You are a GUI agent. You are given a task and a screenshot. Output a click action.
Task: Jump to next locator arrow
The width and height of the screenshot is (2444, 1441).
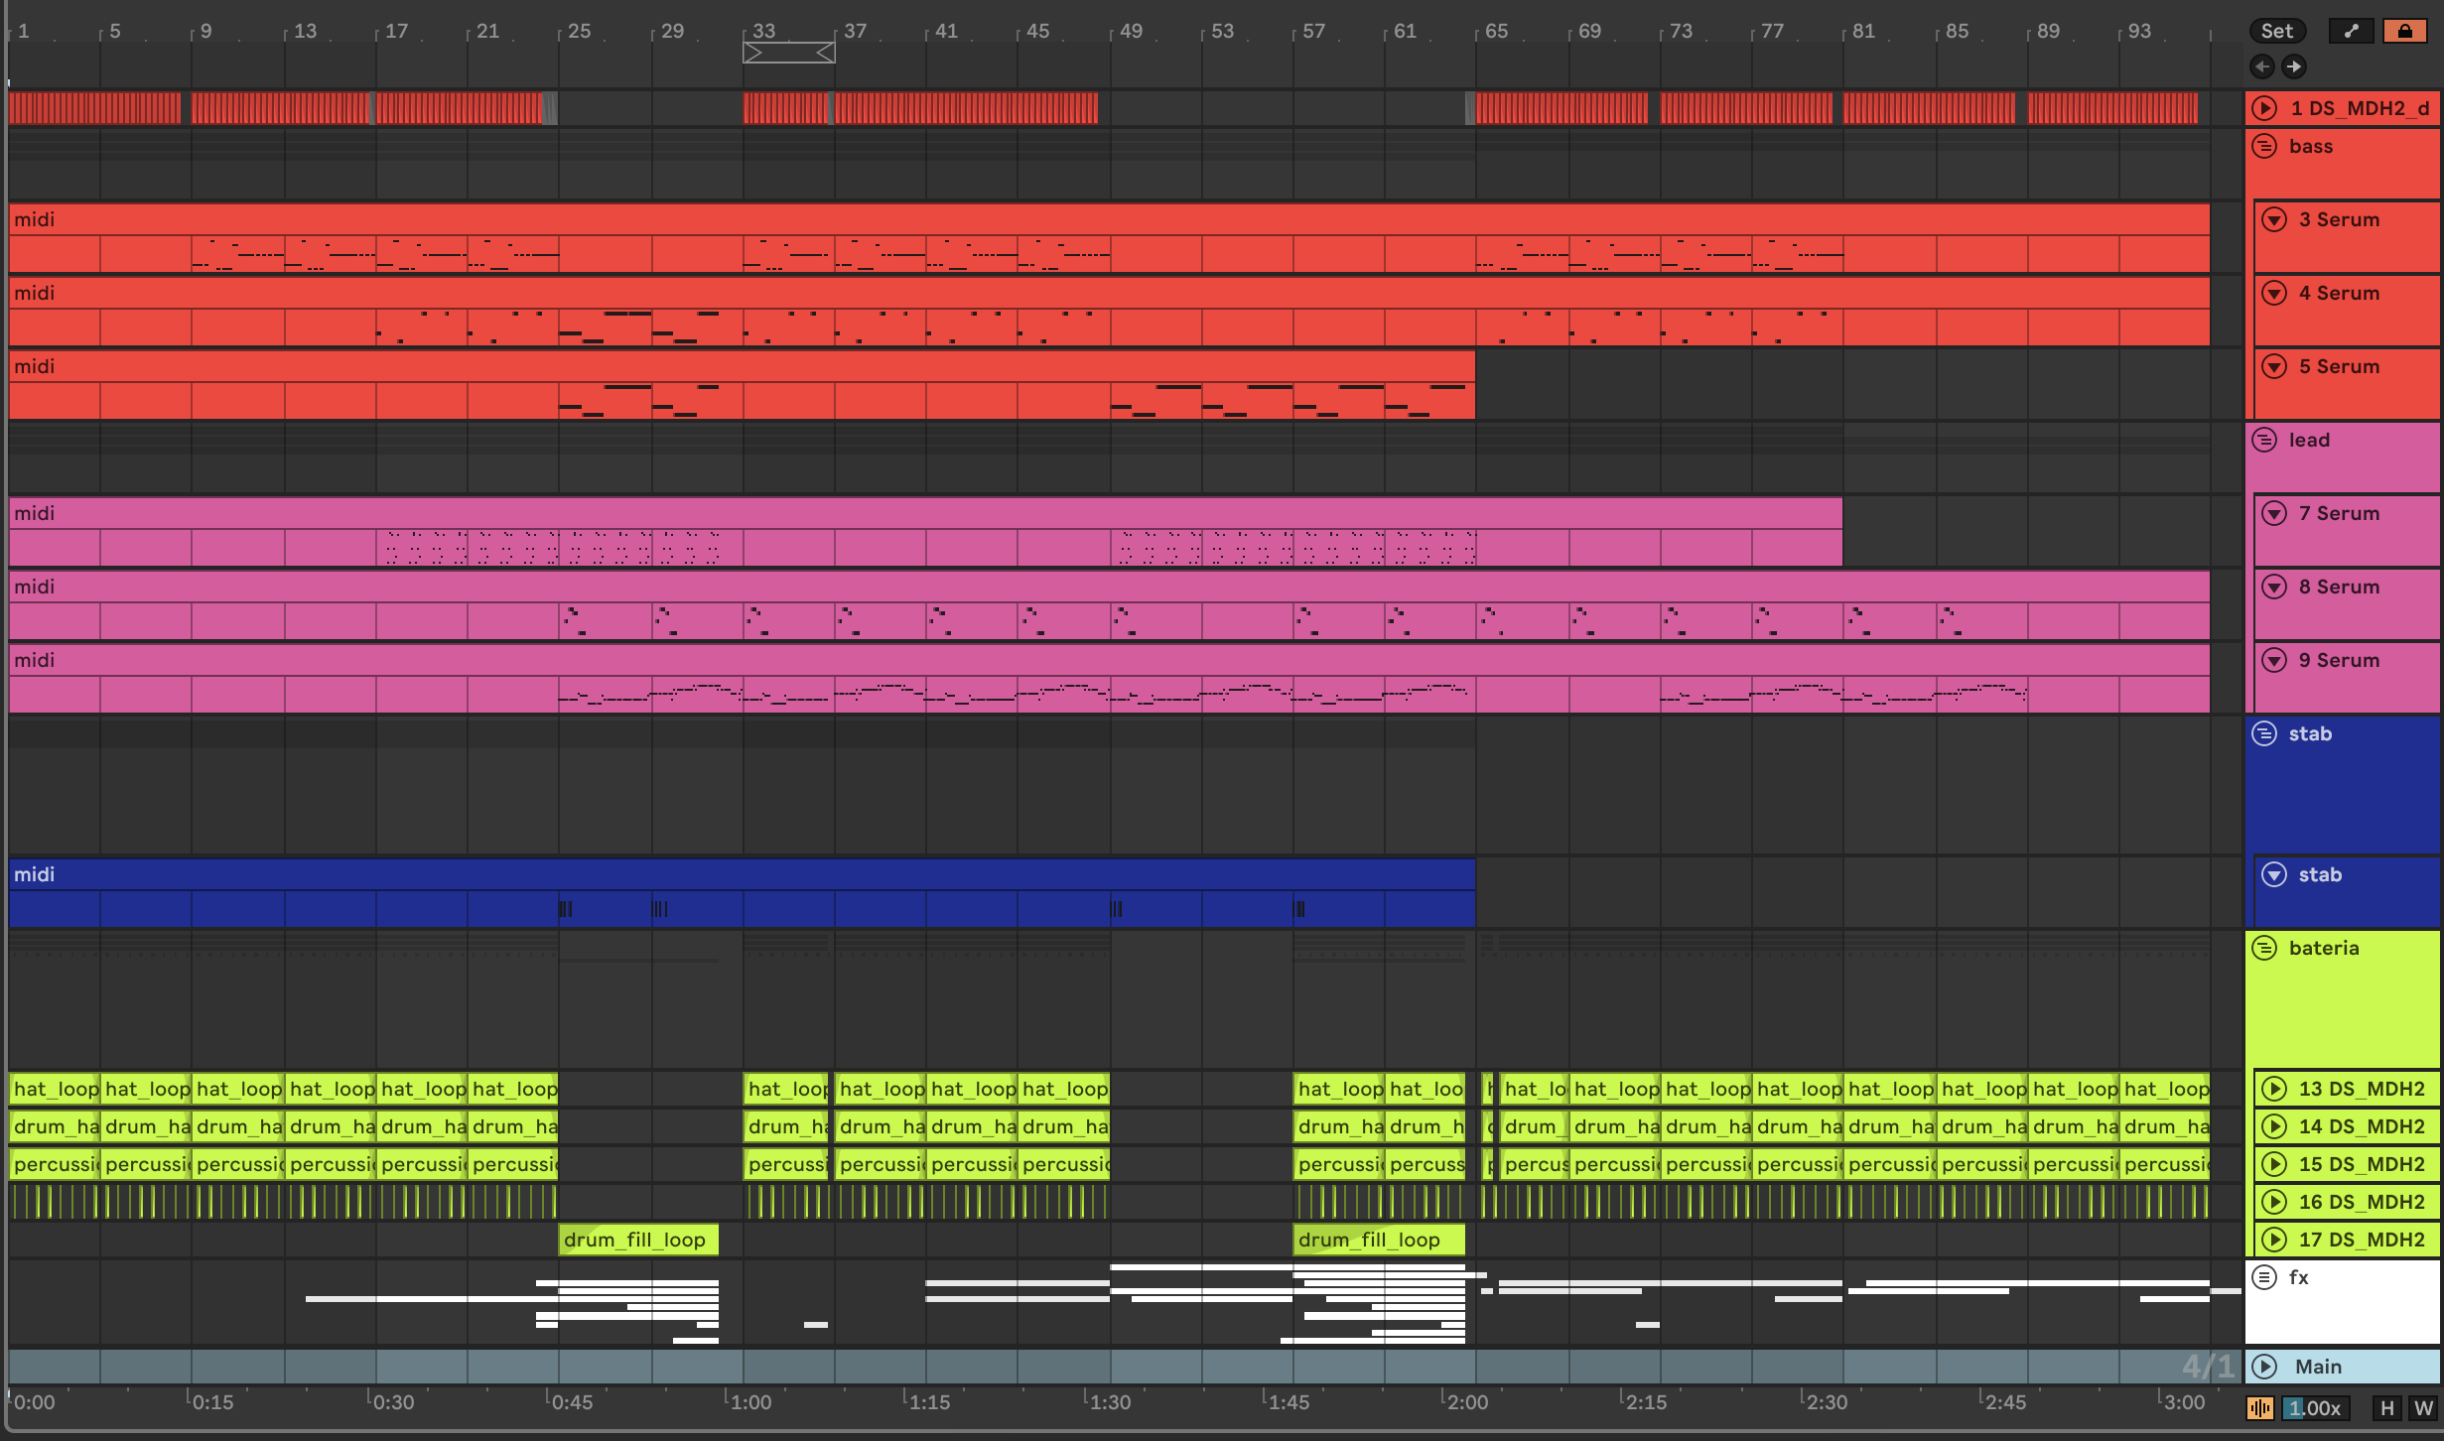point(2293,66)
